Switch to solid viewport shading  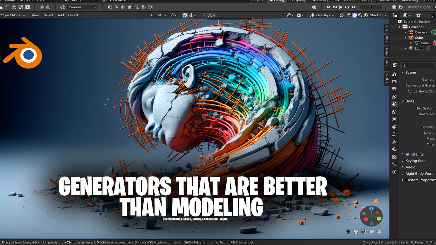[x=355, y=15]
